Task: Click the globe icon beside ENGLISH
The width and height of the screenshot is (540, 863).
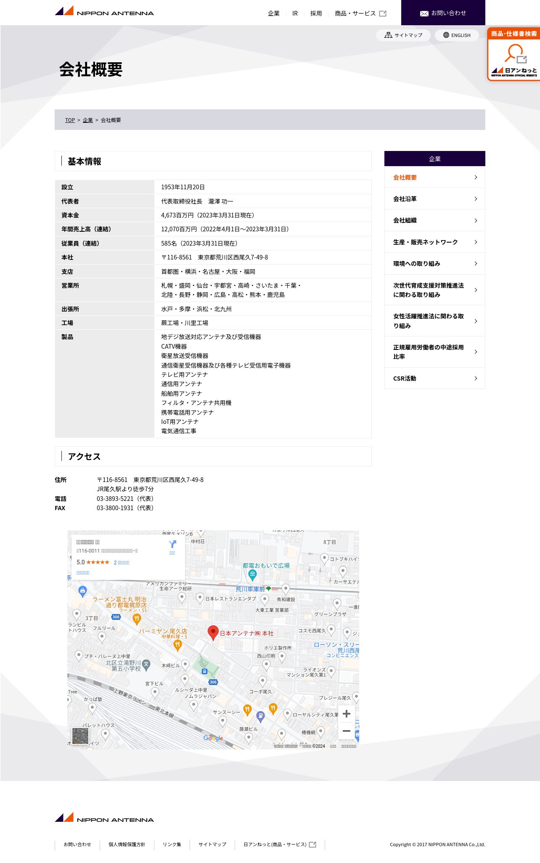Action: pyautogui.click(x=446, y=35)
